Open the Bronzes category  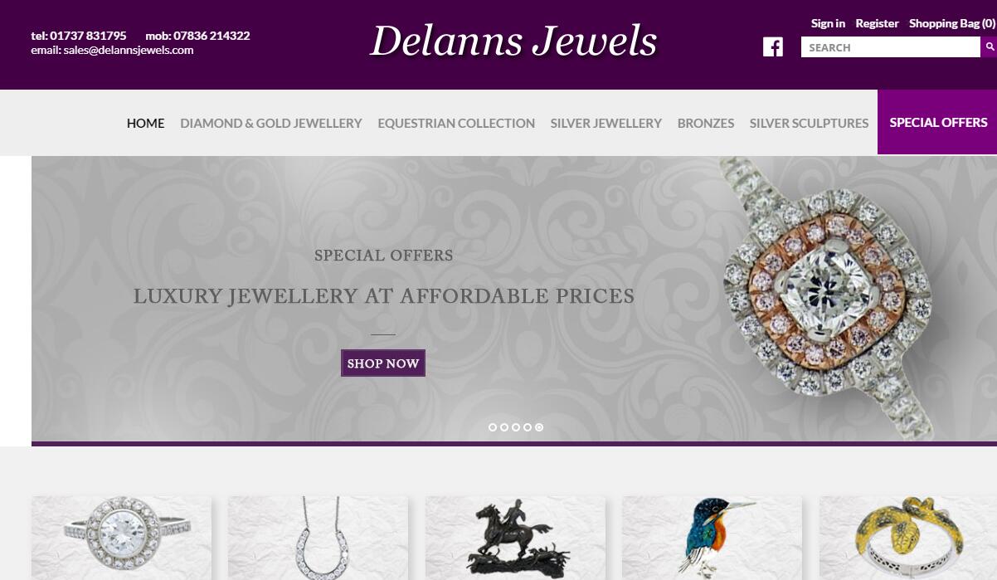click(x=706, y=123)
